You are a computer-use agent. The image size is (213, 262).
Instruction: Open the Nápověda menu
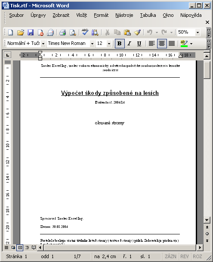coord(191,15)
